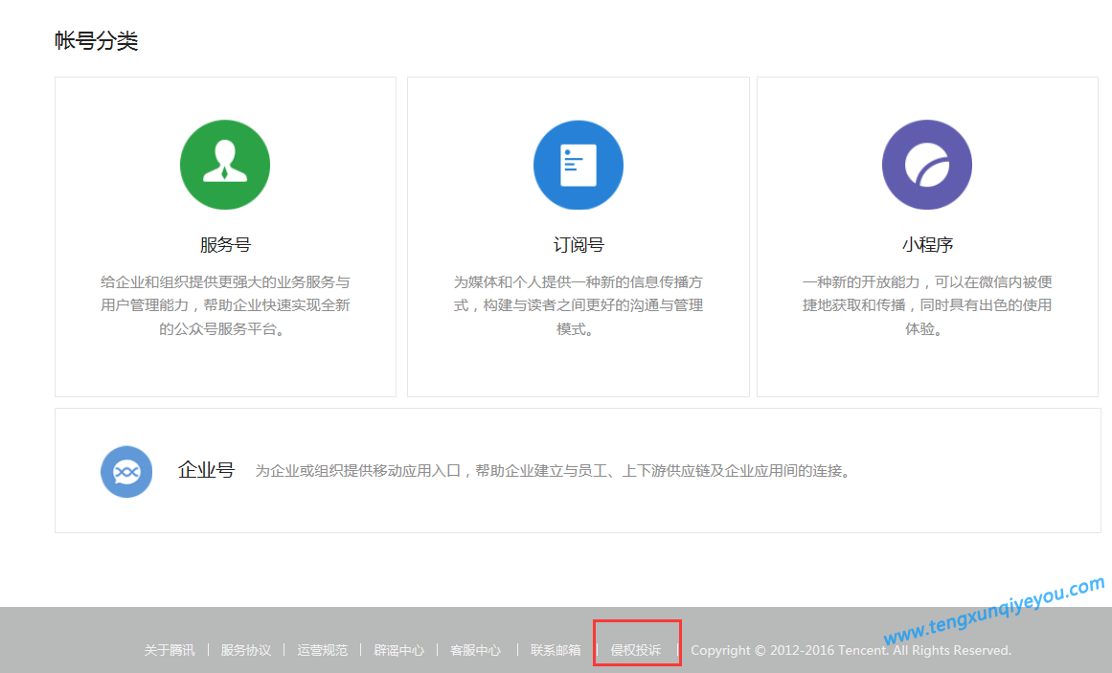
Task: Click the 帐号分类 heading
Action: (96, 40)
